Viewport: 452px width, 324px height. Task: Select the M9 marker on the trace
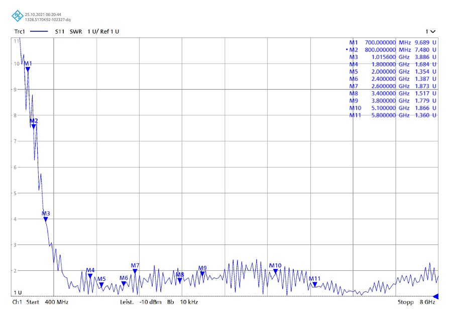[x=202, y=273]
